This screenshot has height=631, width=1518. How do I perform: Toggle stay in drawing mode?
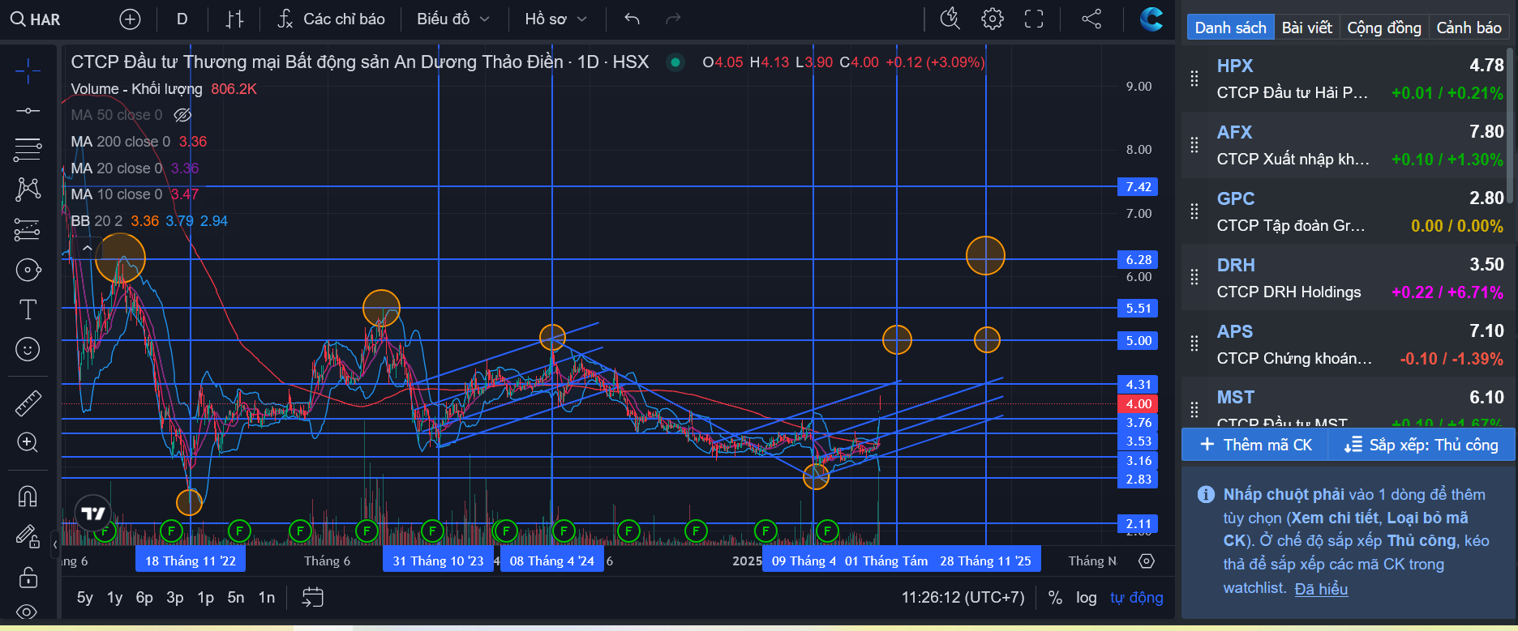28,536
